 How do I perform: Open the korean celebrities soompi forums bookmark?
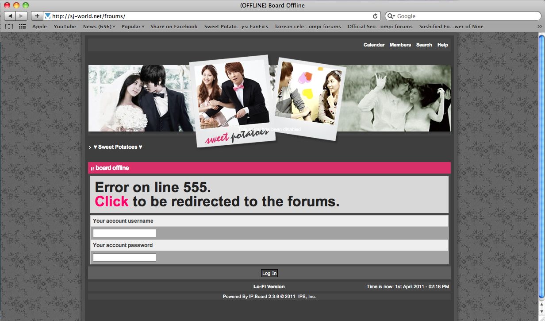coord(308,27)
